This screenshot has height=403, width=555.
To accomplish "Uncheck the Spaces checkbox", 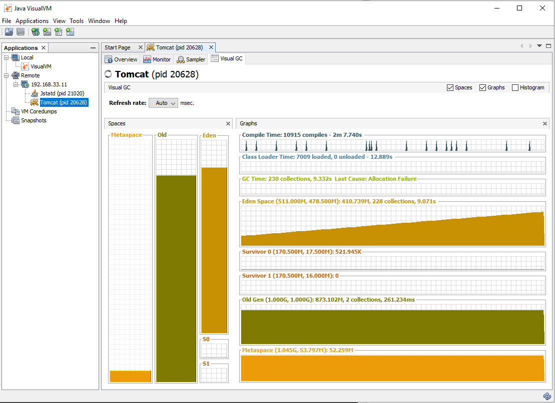I will tap(450, 87).
